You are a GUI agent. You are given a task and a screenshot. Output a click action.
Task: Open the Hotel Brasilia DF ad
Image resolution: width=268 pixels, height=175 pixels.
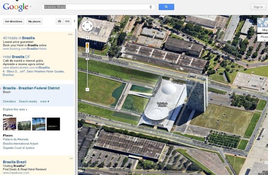pos(16,57)
